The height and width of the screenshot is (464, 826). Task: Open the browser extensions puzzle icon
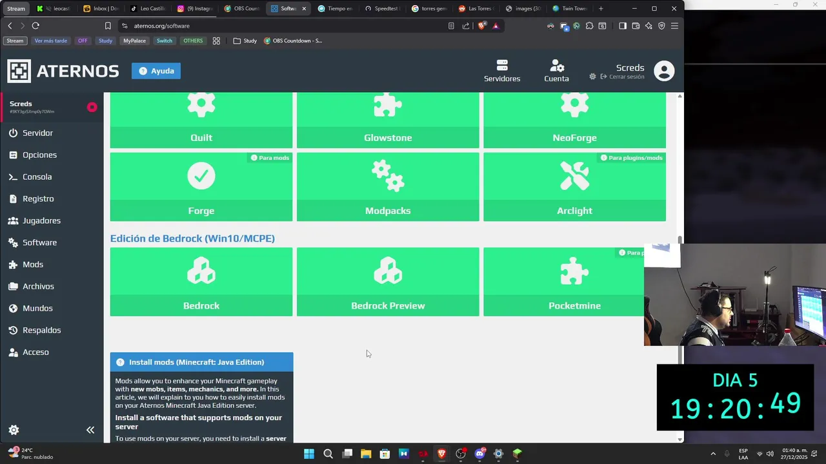(589, 26)
